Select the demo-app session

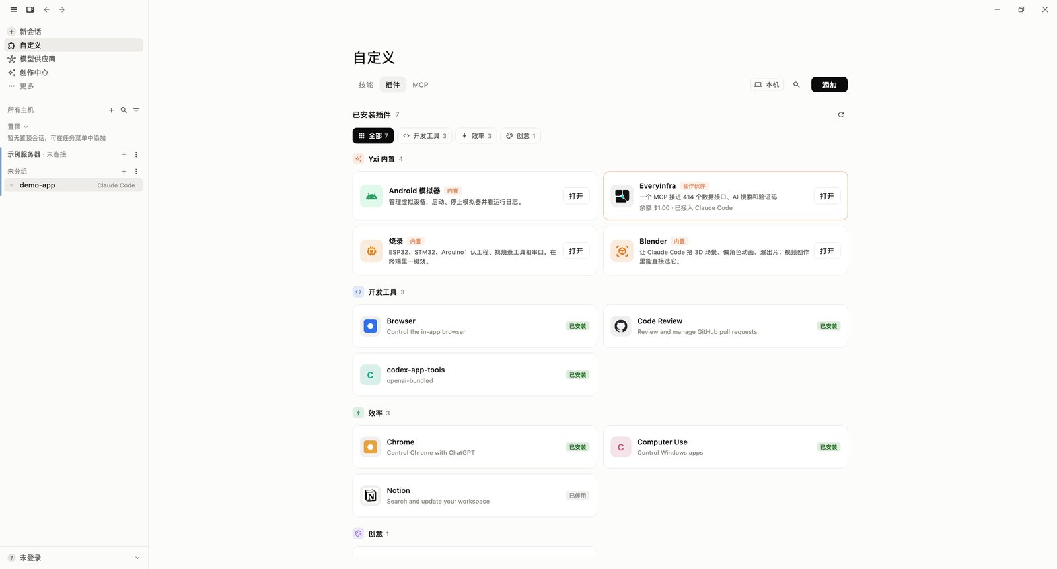coord(74,185)
